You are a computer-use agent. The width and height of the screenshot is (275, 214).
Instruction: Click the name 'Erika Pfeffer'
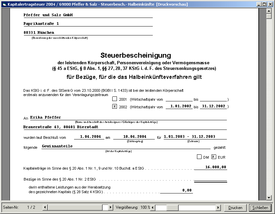click(x=46, y=117)
